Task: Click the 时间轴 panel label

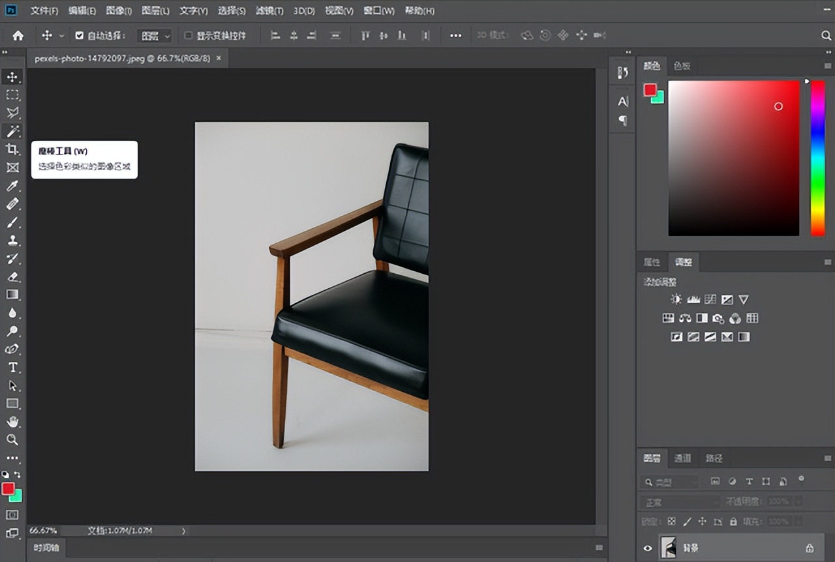Action: [x=46, y=548]
